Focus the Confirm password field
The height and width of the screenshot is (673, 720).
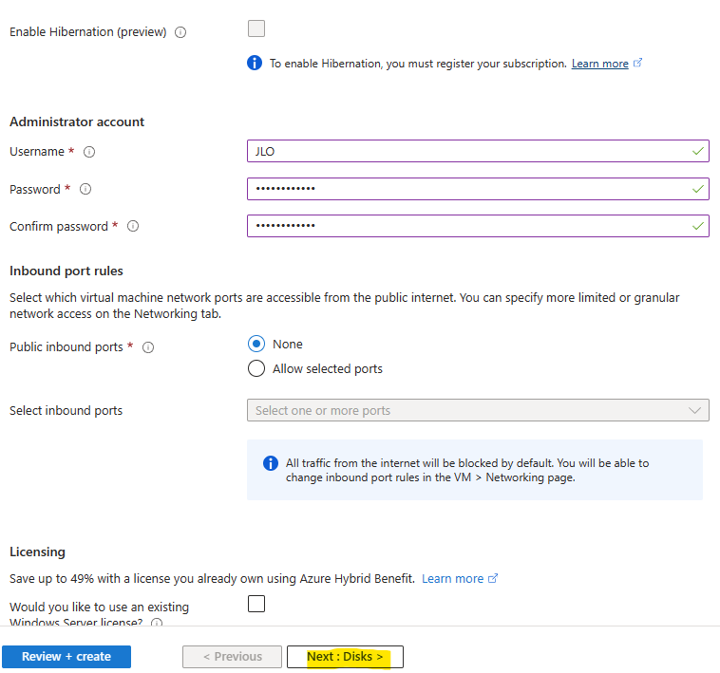(478, 226)
